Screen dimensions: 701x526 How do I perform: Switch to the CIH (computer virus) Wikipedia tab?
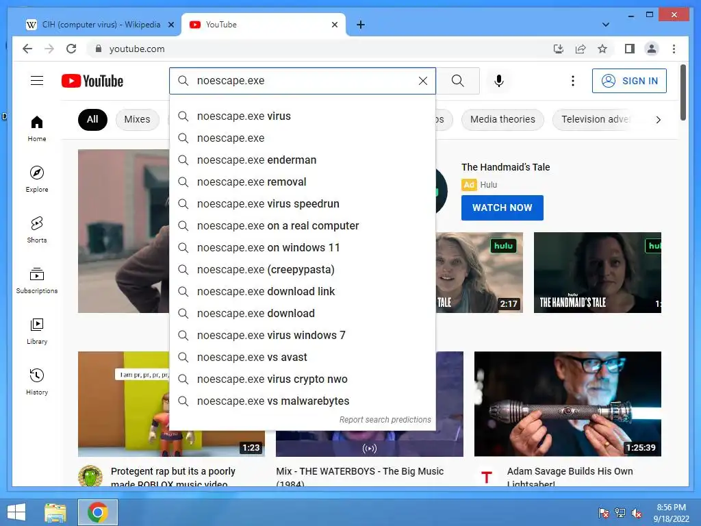pos(100,25)
